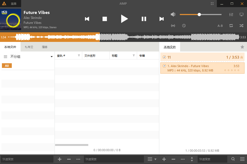Click the total time 3:53 beside waveform

click(243, 37)
